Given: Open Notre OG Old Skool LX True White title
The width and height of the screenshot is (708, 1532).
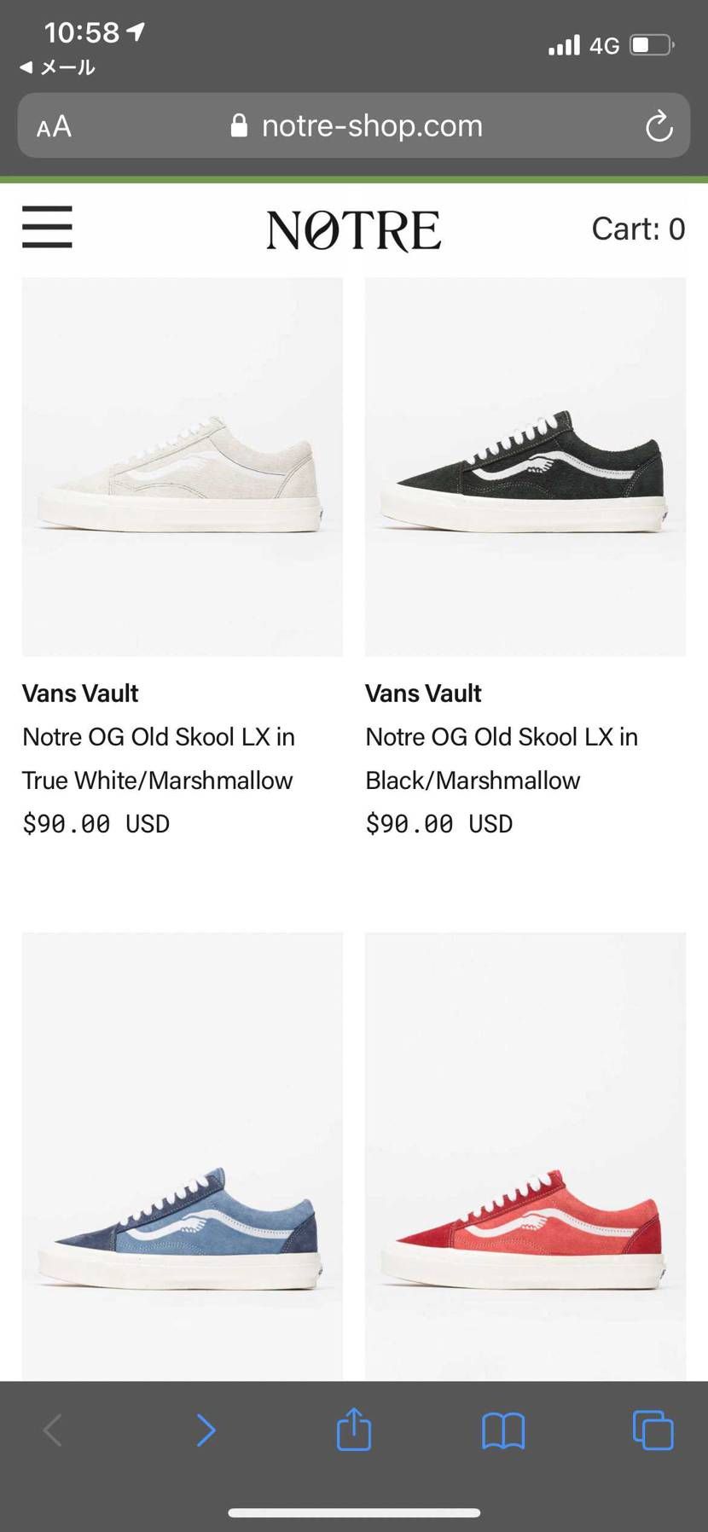Looking at the screenshot, I should pos(159,758).
